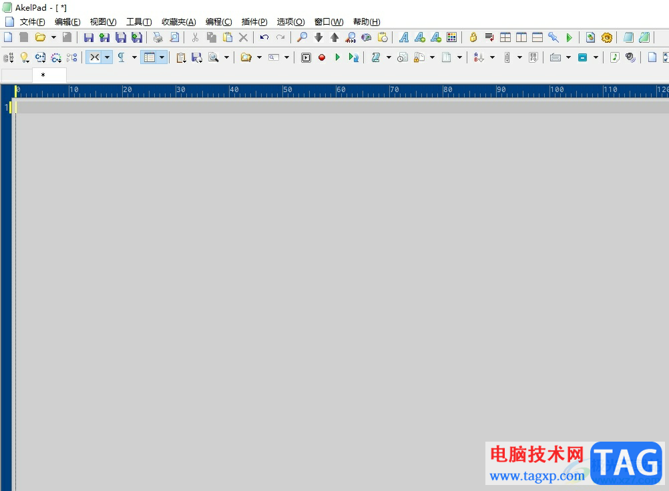Expand the recent files arrow beside Open

tap(53, 37)
